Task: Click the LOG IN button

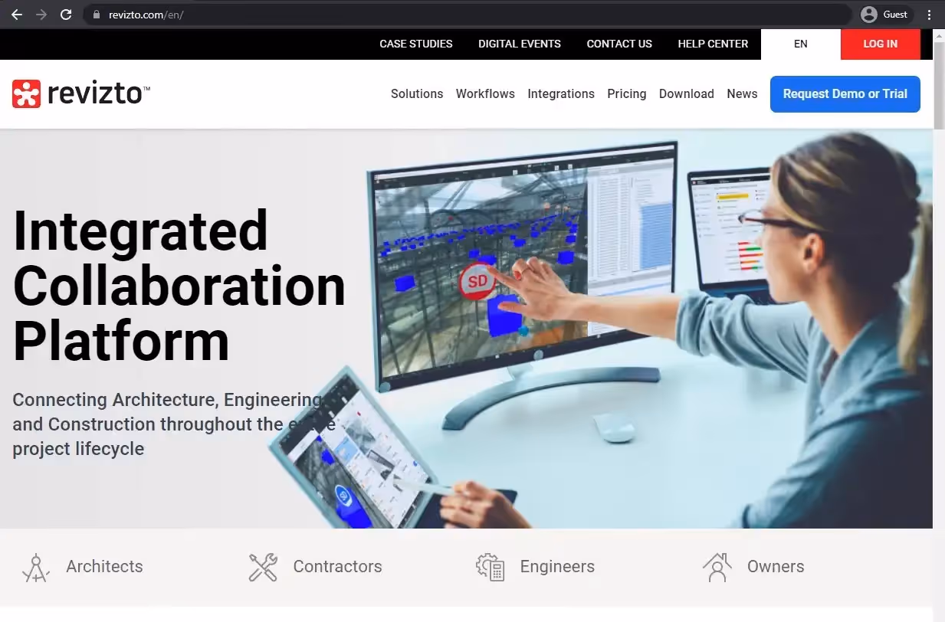Action: (x=880, y=44)
